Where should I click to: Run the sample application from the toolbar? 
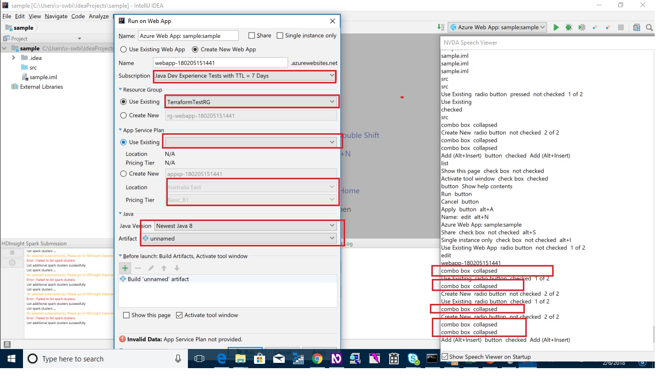click(556, 27)
